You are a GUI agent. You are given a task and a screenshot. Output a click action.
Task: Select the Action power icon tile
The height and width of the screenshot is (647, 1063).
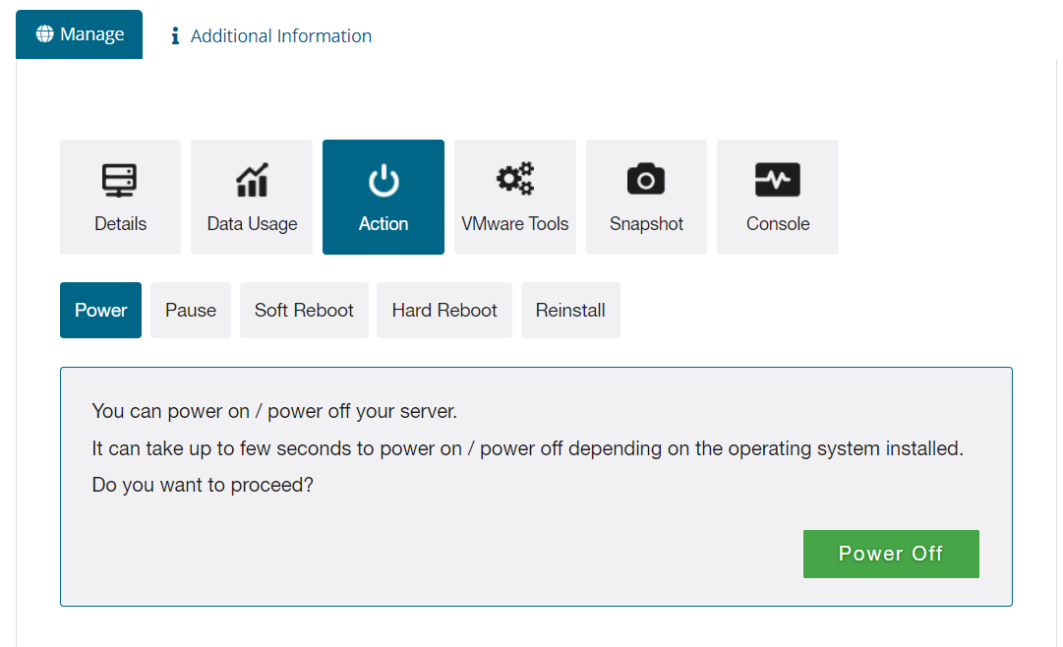pyautogui.click(x=384, y=198)
